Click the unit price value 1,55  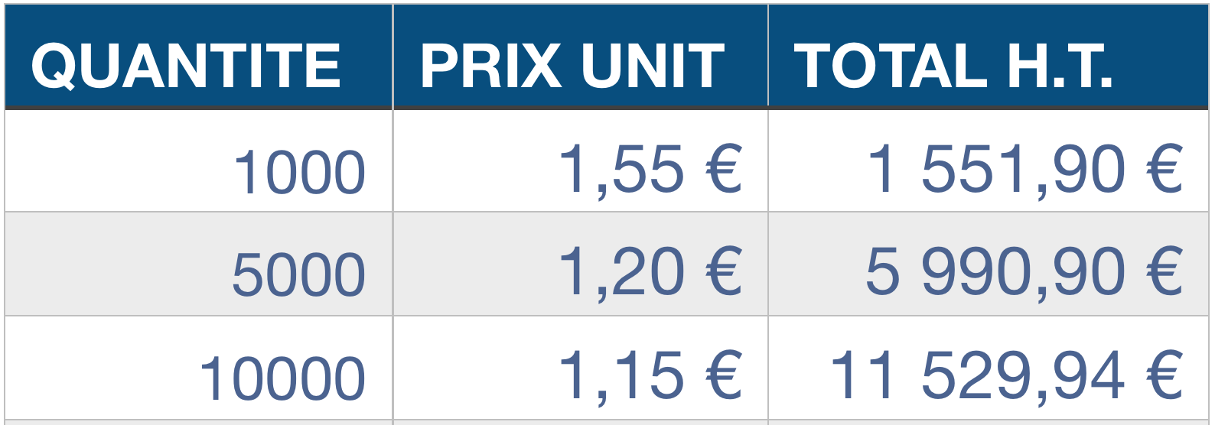coord(621,170)
